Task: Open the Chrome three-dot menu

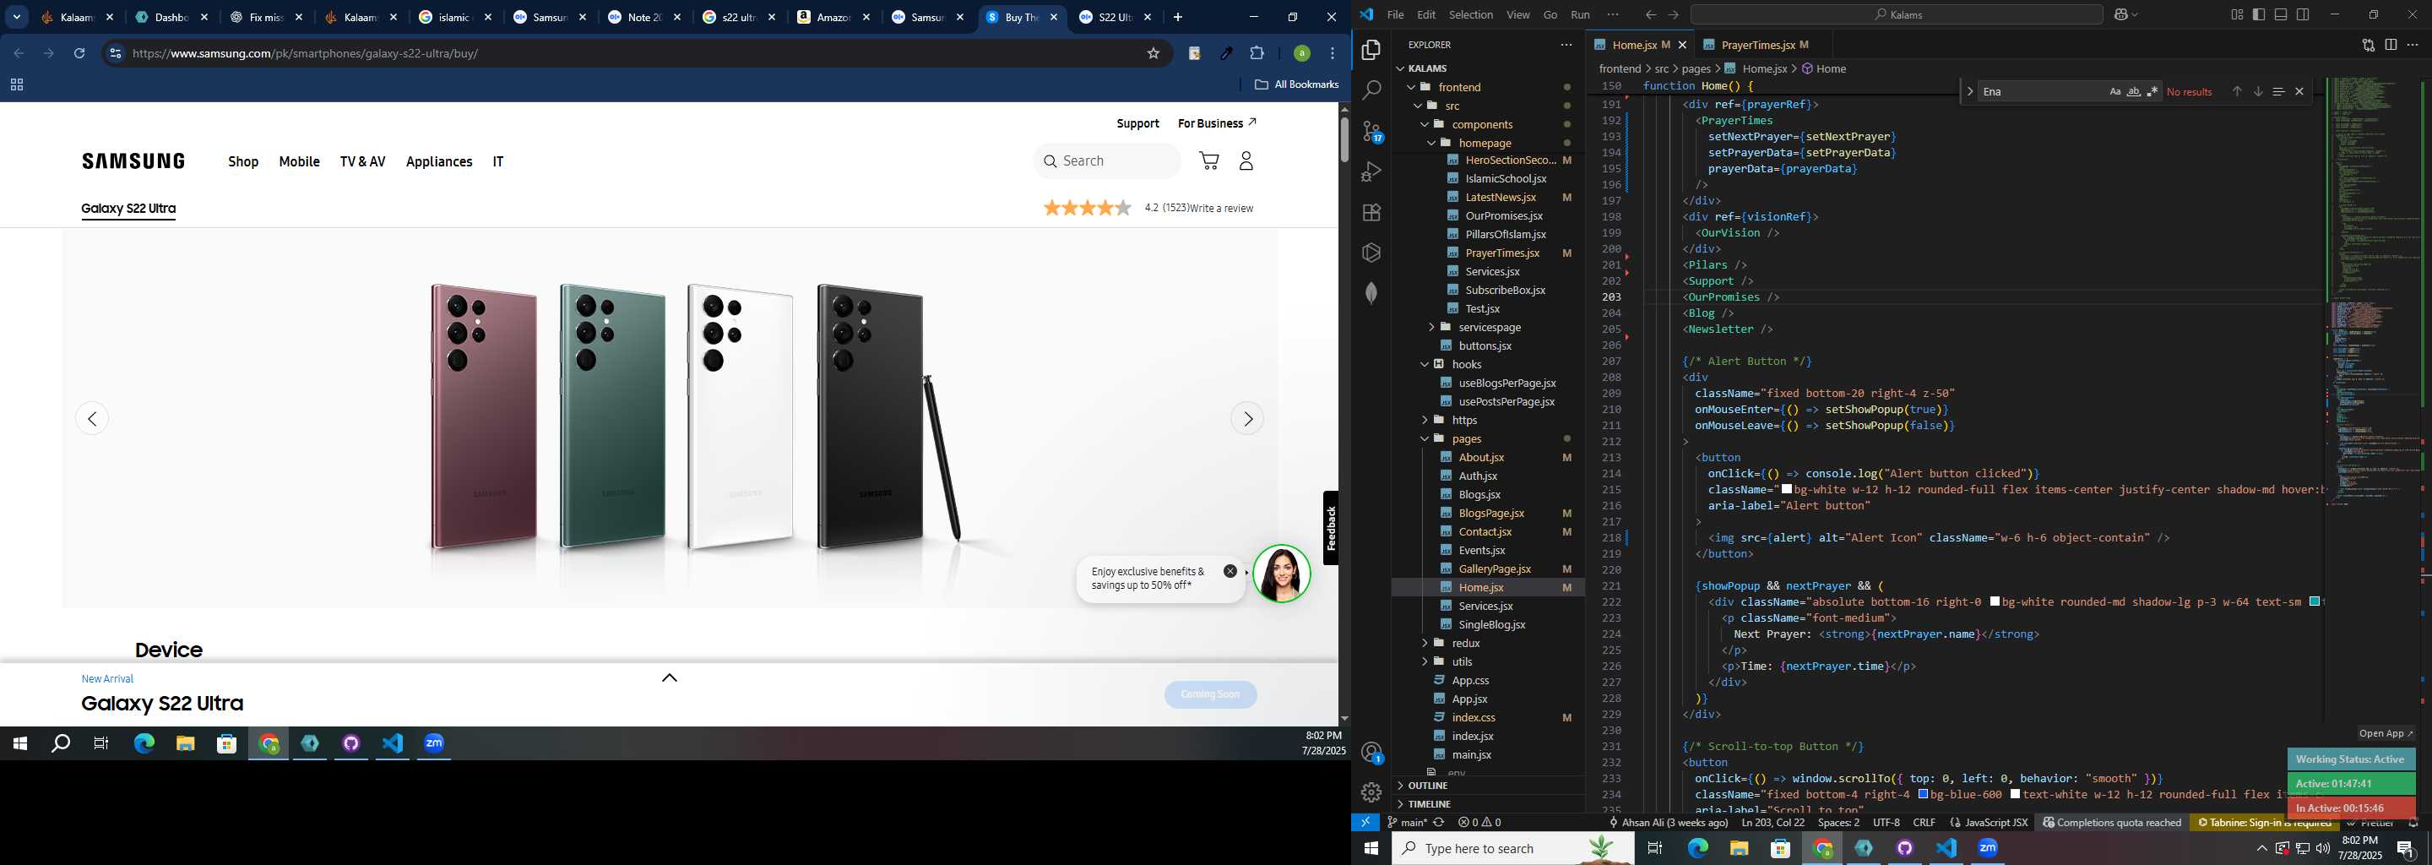Action: 1333,53
